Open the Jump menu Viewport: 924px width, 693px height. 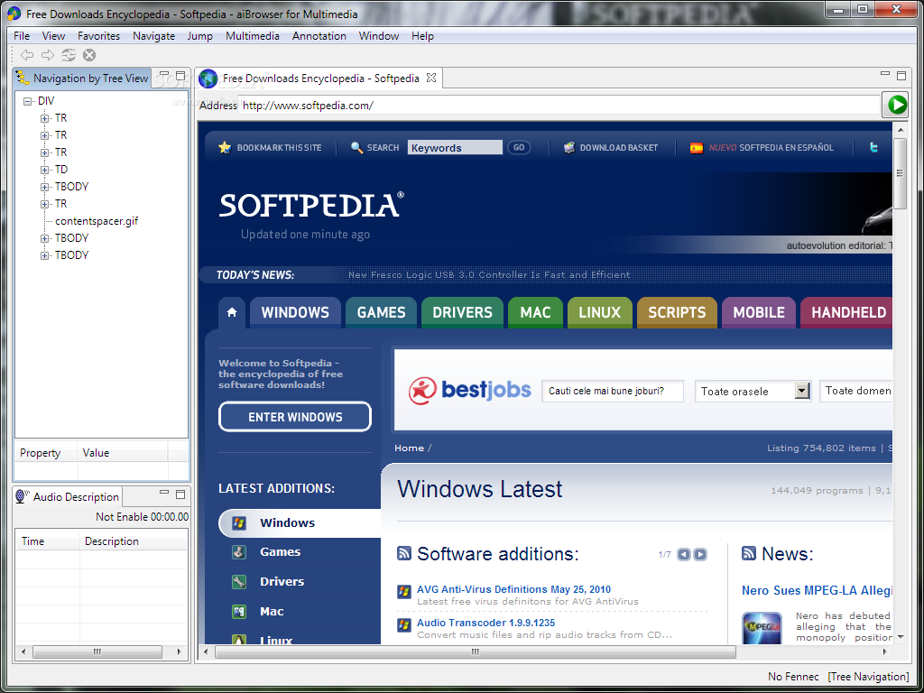pyautogui.click(x=199, y=36)
